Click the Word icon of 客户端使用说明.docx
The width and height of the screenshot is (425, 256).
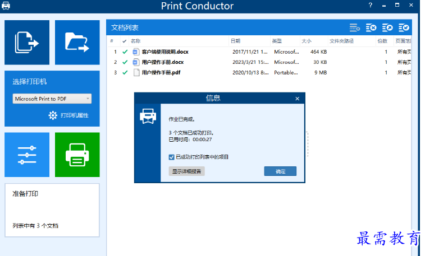[136, 52]
